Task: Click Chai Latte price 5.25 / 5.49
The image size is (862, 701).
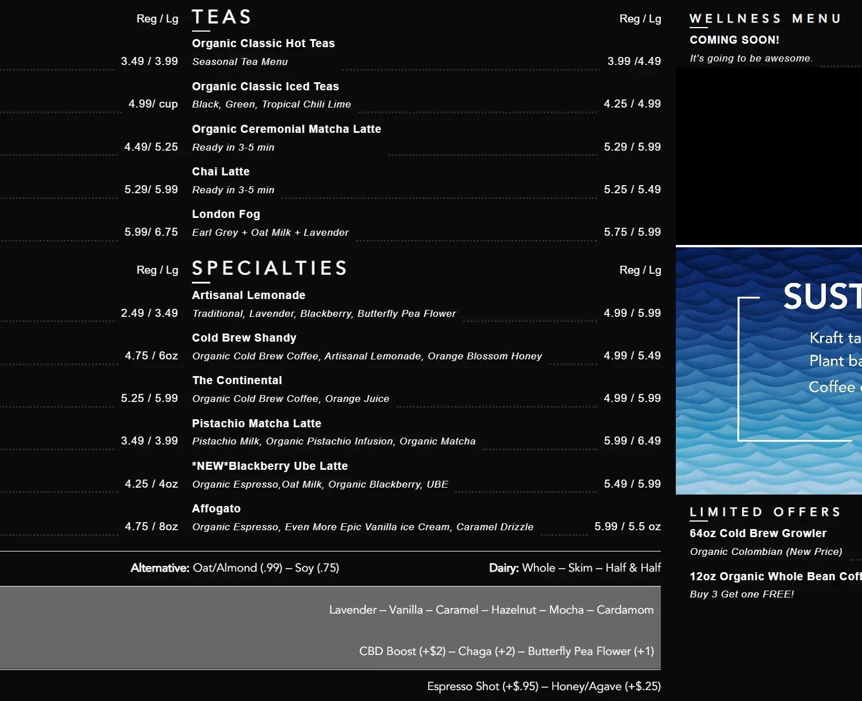Action: 632,189
